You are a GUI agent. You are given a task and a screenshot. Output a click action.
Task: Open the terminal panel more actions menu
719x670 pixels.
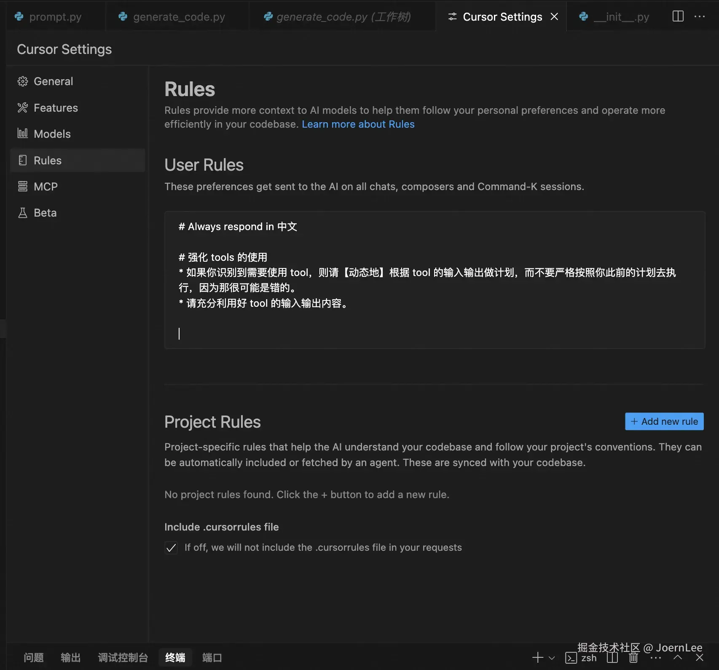tap(656, 658)
